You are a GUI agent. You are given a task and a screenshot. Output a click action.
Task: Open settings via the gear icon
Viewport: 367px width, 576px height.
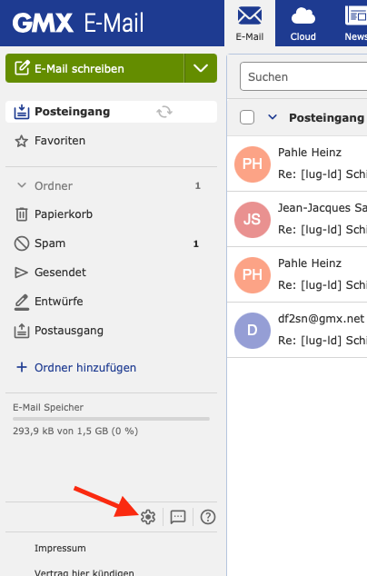click(x=148, y=517)
